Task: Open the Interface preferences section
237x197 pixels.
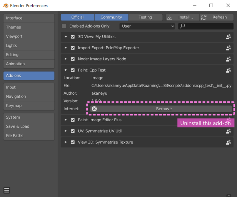Action: (29, 18)
